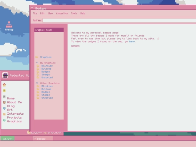Collapse the Other Graphics tree section
The width and height of the screenshot is (196, 147).
[x=37, y=83]
